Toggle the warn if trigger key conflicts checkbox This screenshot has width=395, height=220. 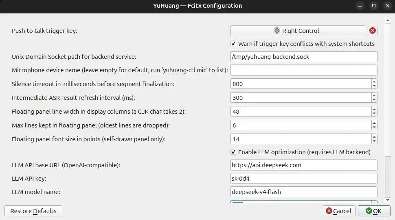pos(233,44)
